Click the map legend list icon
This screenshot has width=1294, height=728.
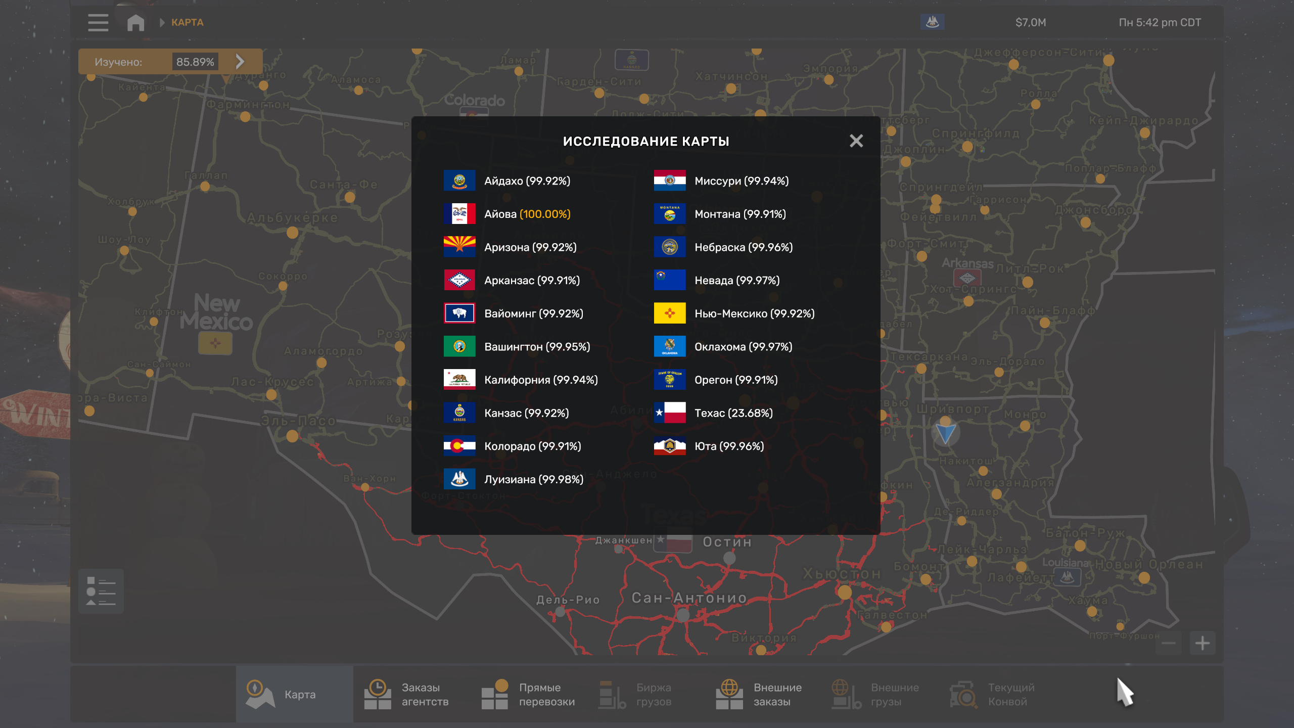point(101,591)
